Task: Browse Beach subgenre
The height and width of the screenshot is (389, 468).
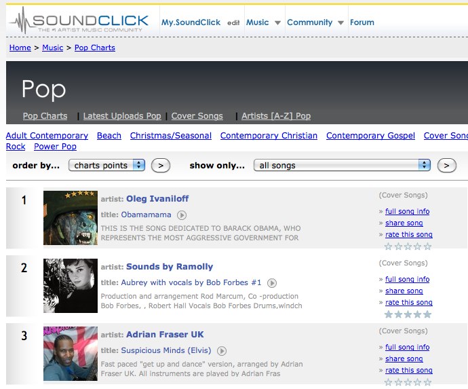Action: click(x=109, y=136)
